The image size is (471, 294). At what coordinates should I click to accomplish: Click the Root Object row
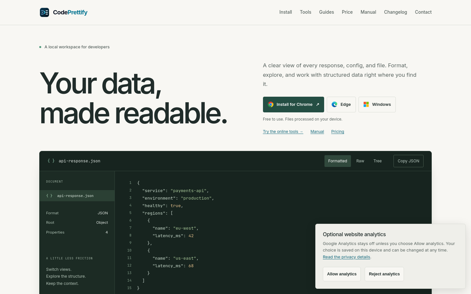coord(77,222)
